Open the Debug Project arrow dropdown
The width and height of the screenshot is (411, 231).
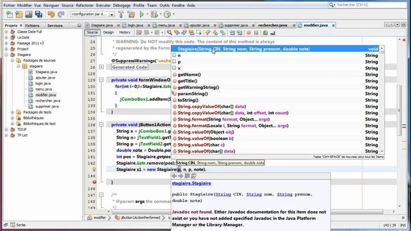[161, 14]
